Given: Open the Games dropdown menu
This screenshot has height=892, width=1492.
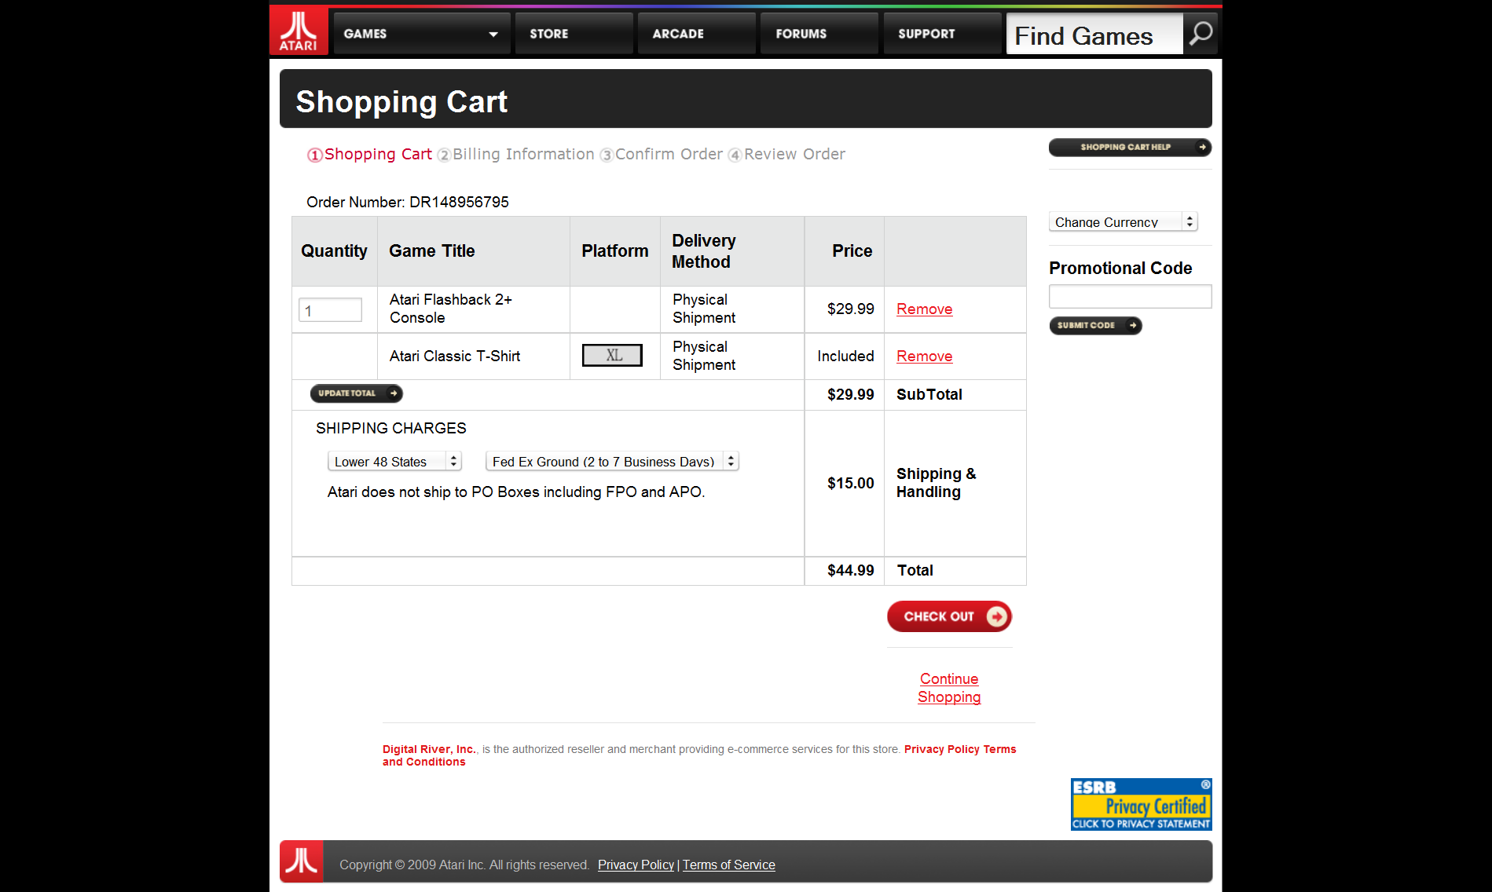Looking at the screenshot, I should tap(422, 34).
